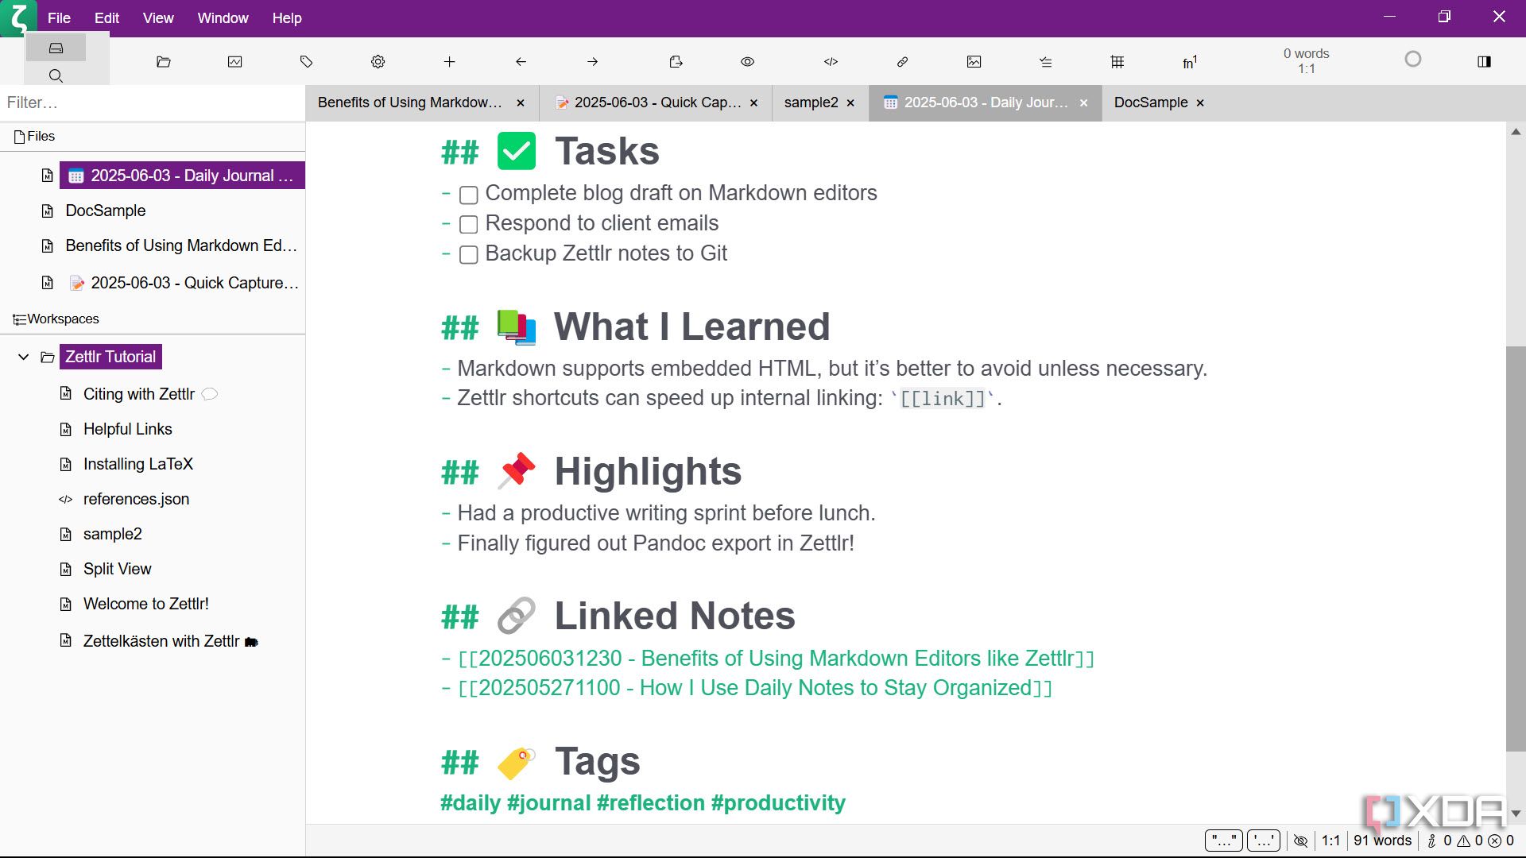Open the file manager view icon

point(56,48)
